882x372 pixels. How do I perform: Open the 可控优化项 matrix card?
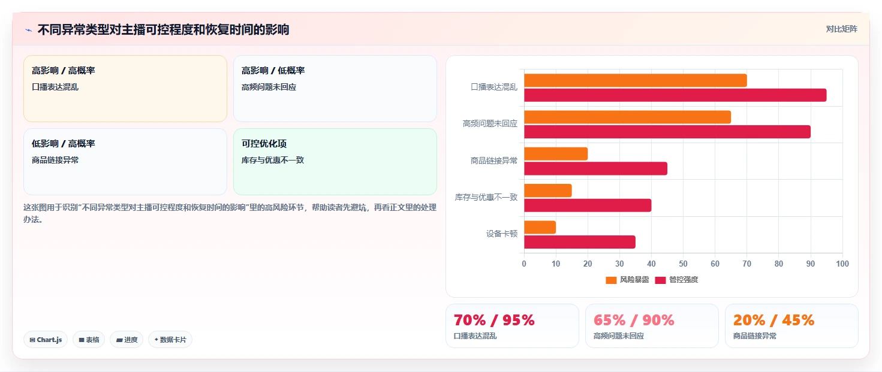(x=335, y=162)
